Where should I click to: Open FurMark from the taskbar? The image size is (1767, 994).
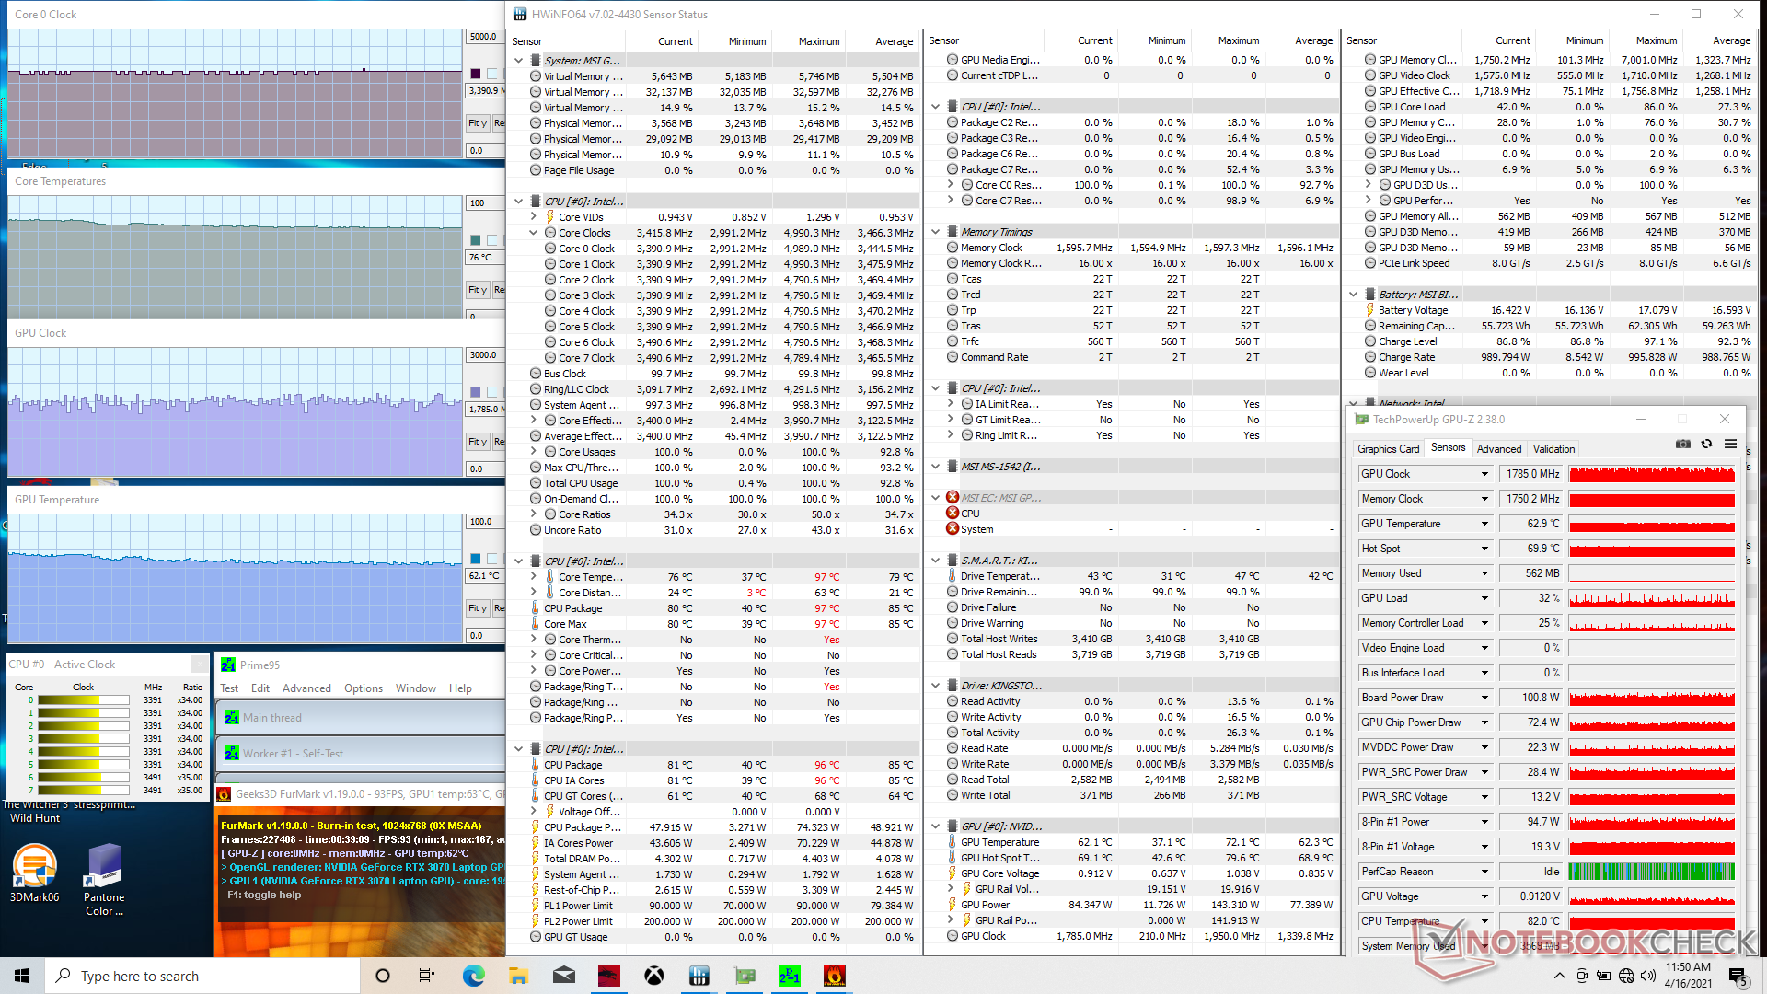tap(834, 976)
